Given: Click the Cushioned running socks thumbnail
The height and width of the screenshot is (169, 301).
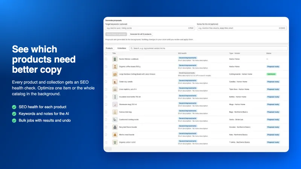Looking at the screenshot, I should (115, 119).
